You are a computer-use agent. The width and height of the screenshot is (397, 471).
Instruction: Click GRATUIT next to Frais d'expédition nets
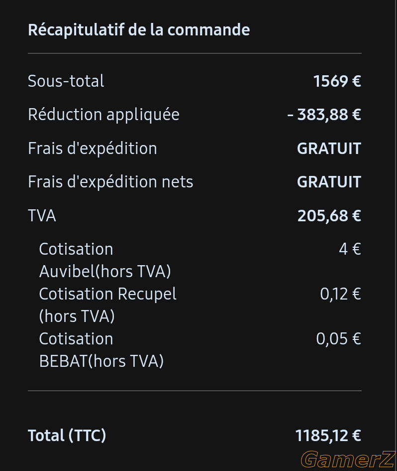329,182
